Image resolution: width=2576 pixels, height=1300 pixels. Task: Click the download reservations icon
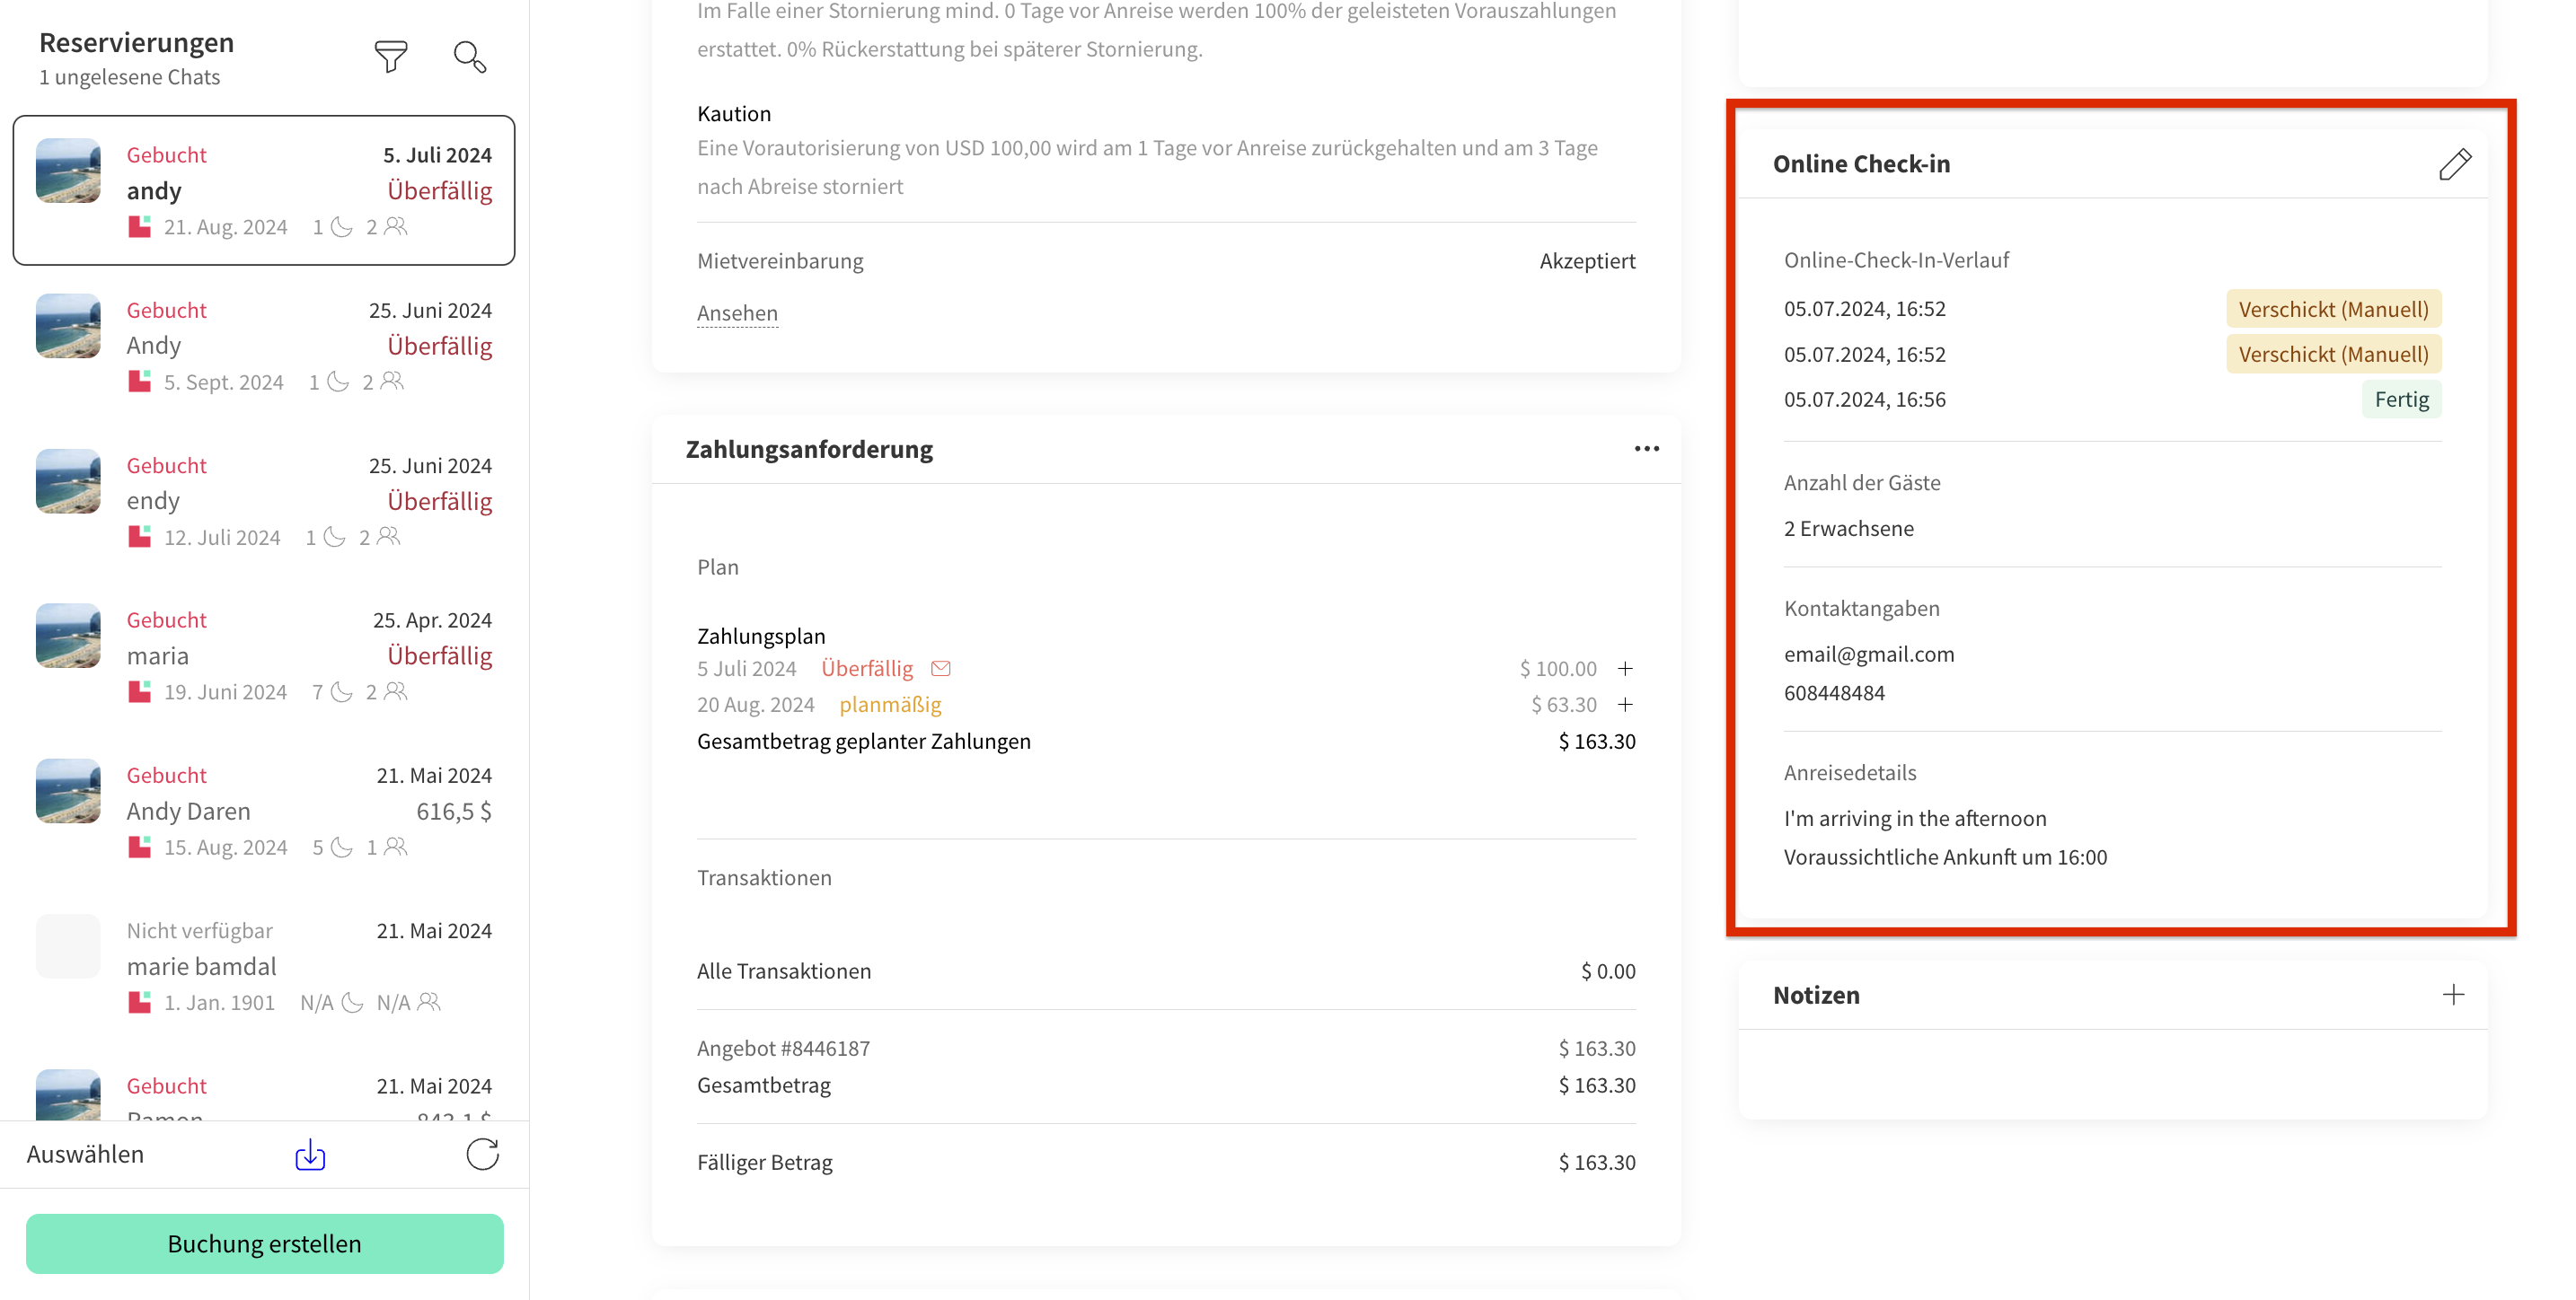coord(310,1155)
